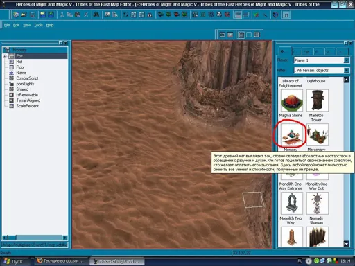Click the Lighthouse object label
The height and width of the screenshot is (266, 355).
316,81
